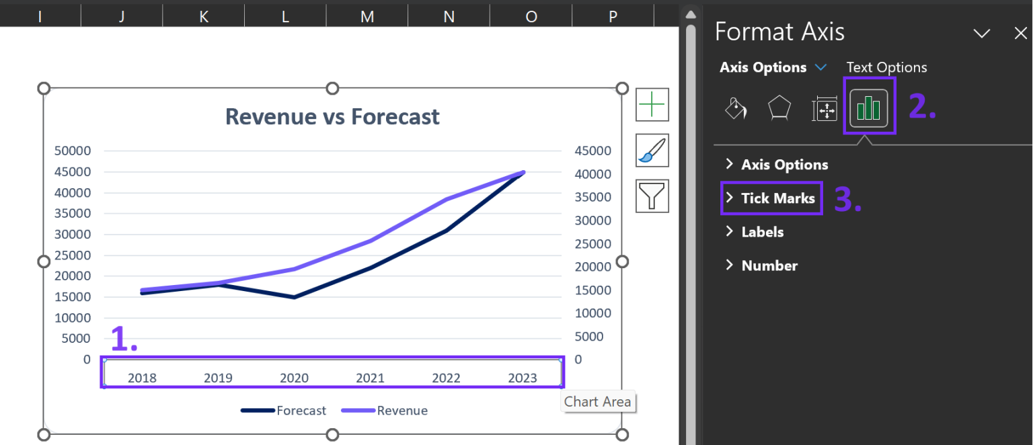
Task: Open Chart Styles with the brush icon
Action: click(x=651, y=150)
